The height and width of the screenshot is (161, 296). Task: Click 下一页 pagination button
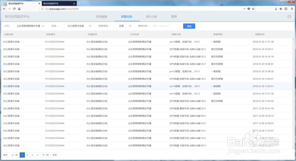click(45, 155)
